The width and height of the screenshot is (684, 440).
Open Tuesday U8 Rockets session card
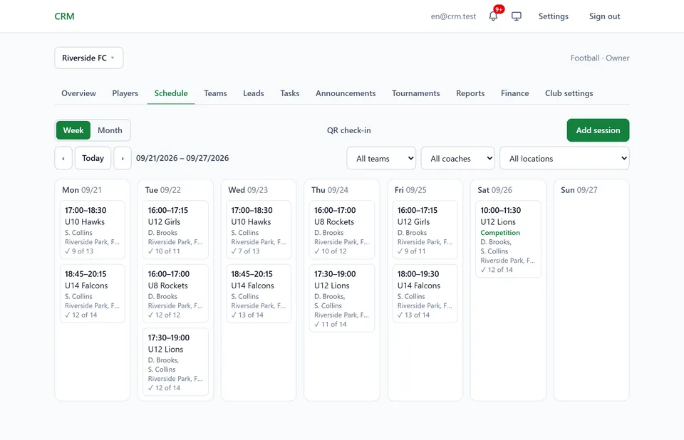point(175,293)
